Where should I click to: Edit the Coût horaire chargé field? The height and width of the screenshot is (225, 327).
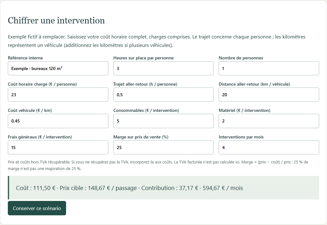tap(58, 94)
